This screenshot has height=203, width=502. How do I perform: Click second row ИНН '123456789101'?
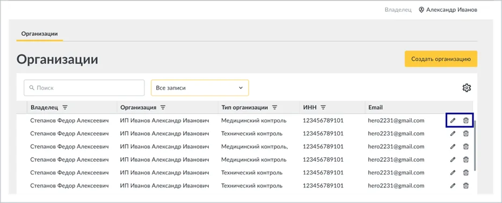coord(323,134)
